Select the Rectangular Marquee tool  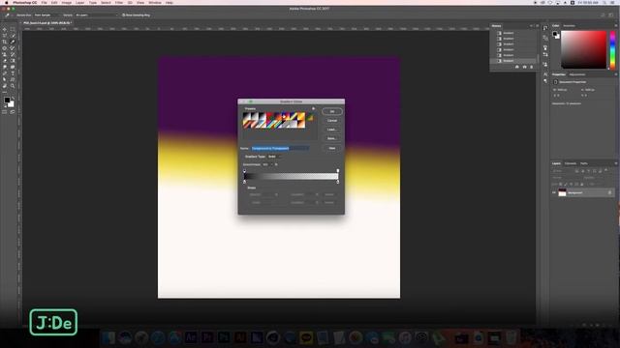13,29
